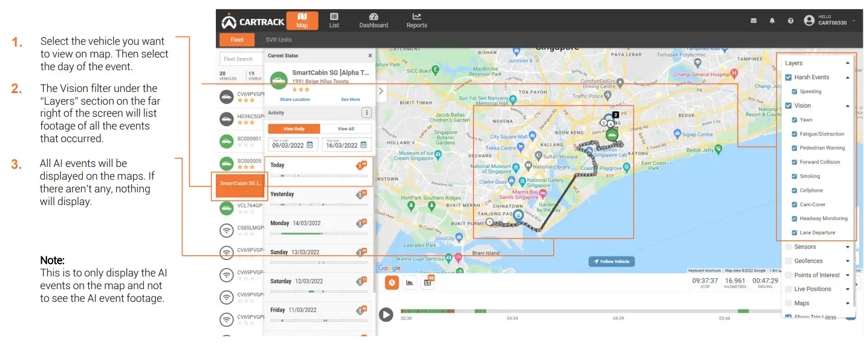This screenshot has width=864, height=349.
Task: Select the Fleet tab
Action: tap(237, 40)
